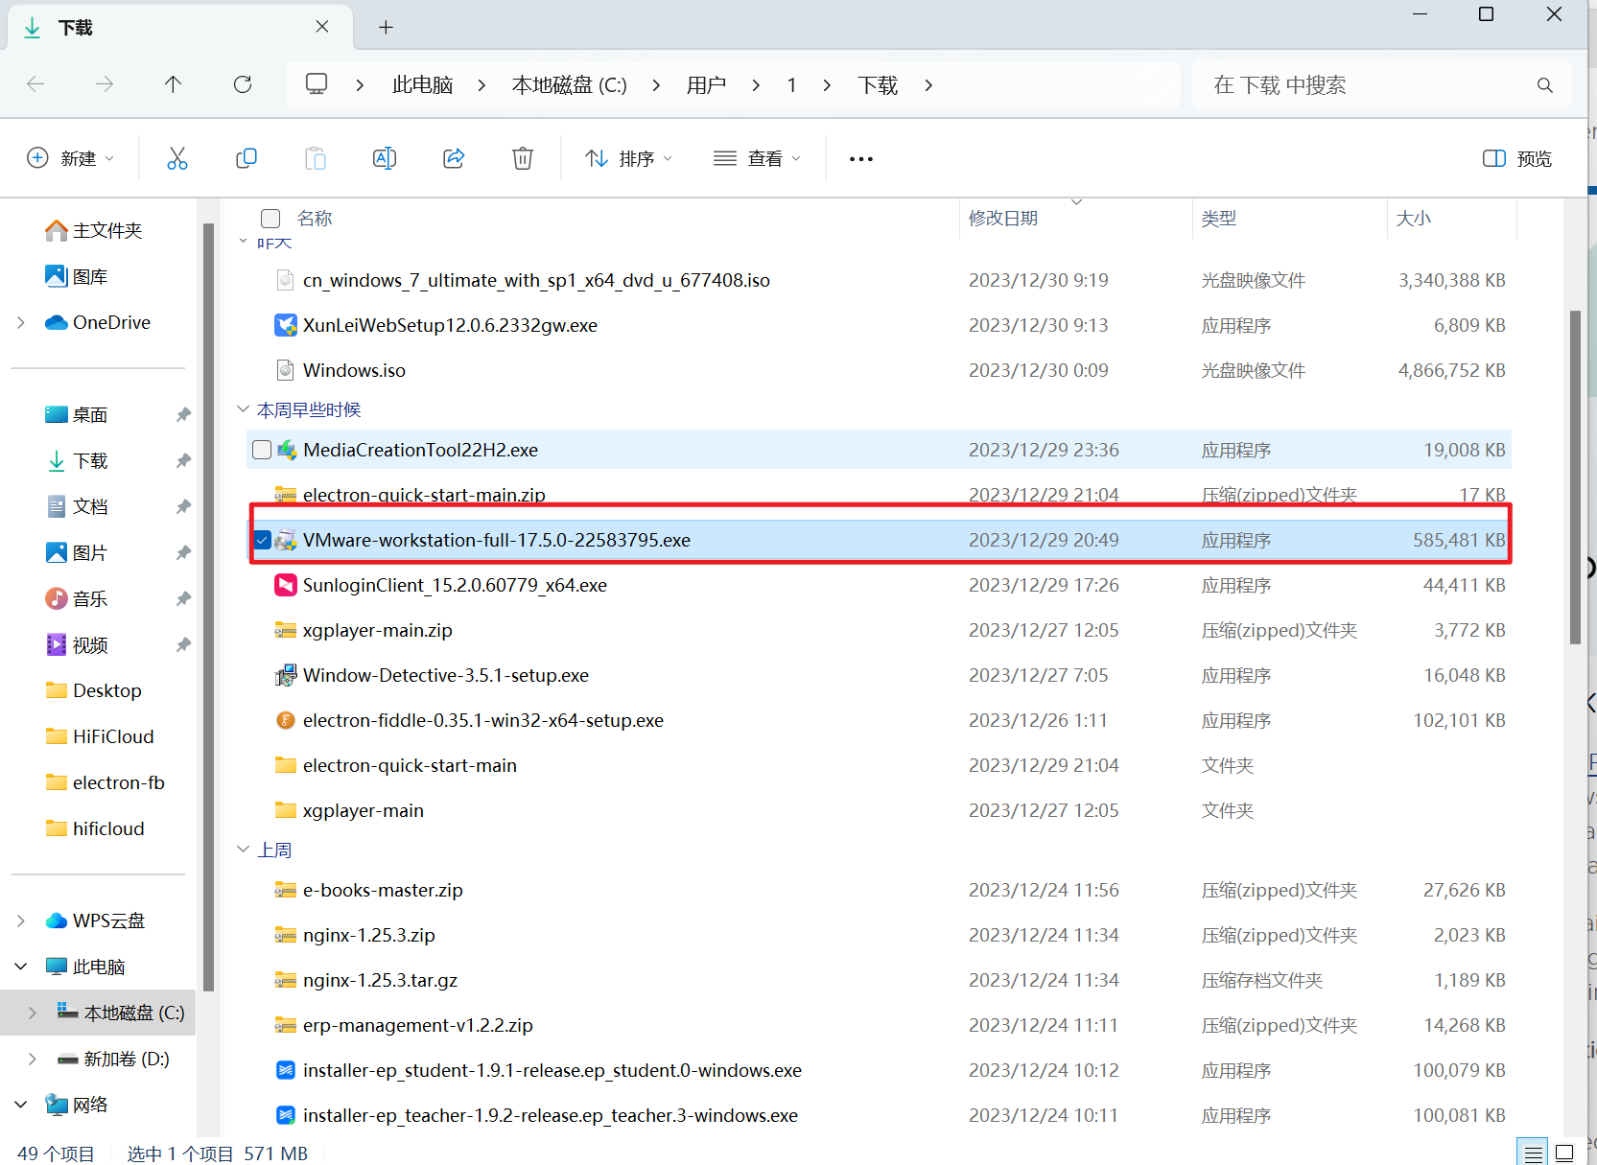Screen dimensions: 1597x1165
Task: Sort by 大小 column header
Action: [1413, 219]
